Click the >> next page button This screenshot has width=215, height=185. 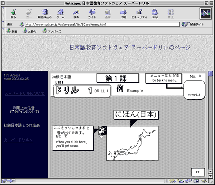198,172
